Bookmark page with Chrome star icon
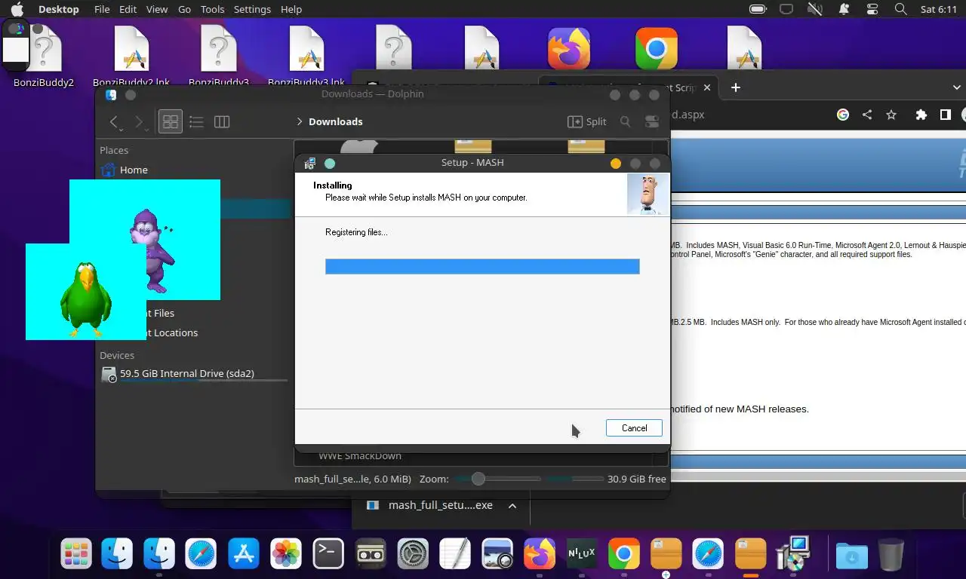 891,115
